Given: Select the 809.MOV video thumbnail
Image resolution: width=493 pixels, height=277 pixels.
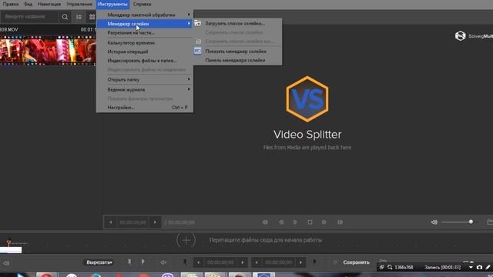Looking at the screenshot, I should pyautogui.click(x=48, y=50).
